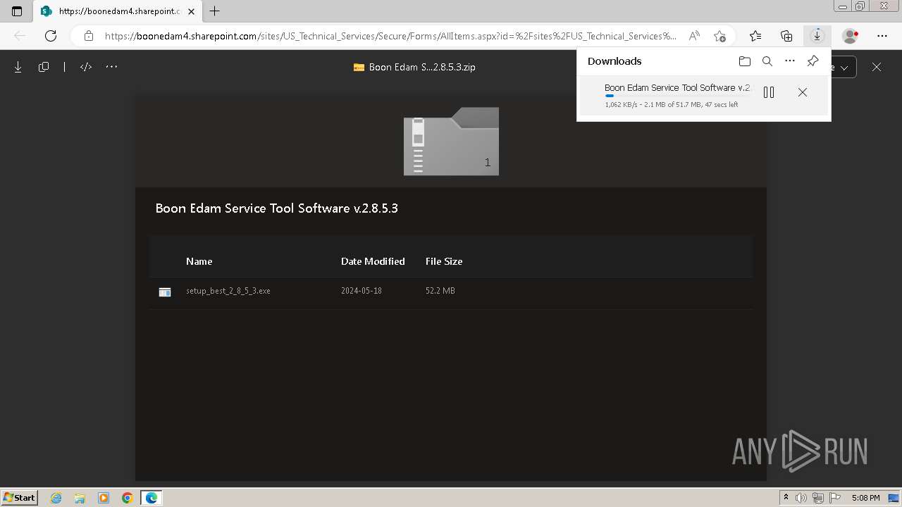
Task: Click the Edge profile avatar
Action: coord(851,36)
